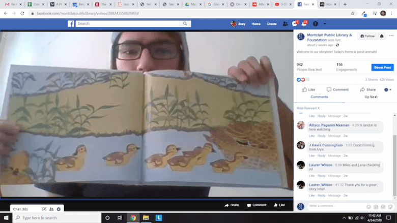397x223 pixels.
Task: Click in the Write a comment field
Action: click(x=337, y=206)
